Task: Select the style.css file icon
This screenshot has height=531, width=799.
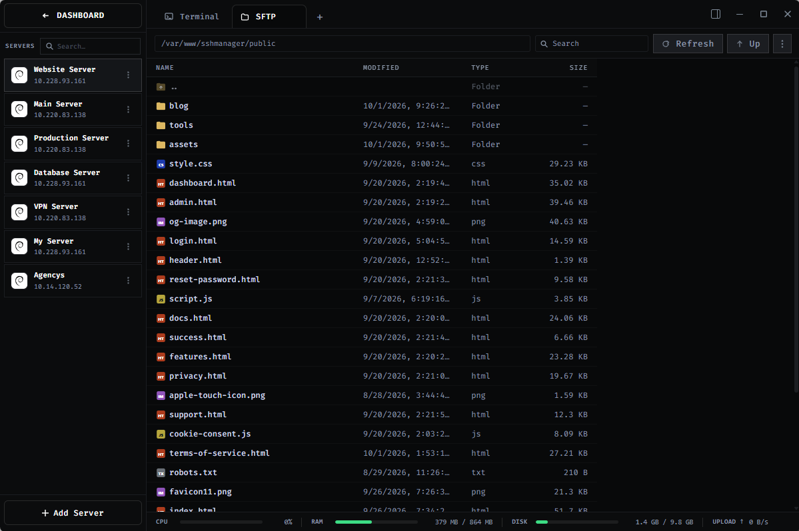Action: tap(161, 164)
